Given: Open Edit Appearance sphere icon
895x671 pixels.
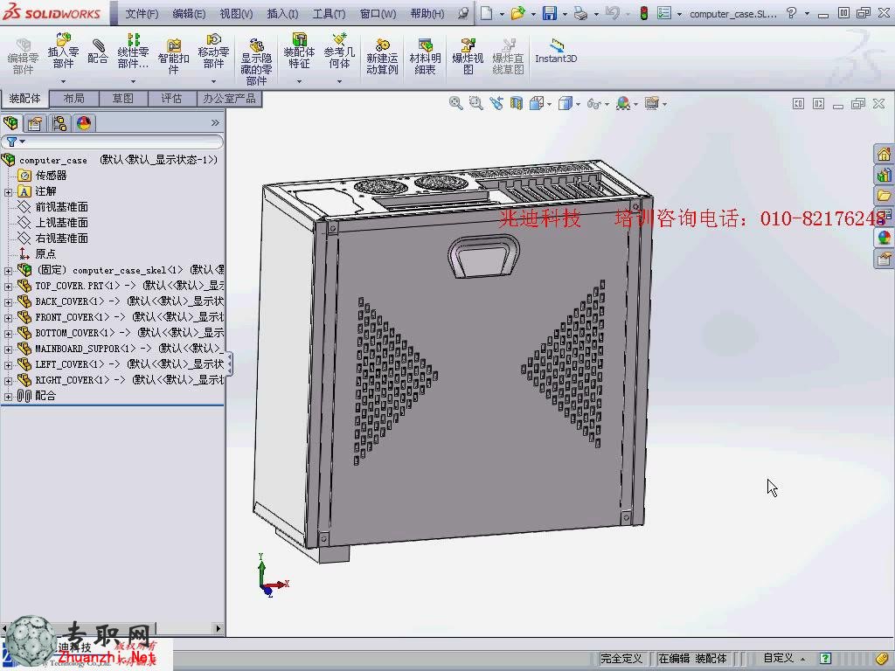Looking at the screenshot, I should 623,103.
